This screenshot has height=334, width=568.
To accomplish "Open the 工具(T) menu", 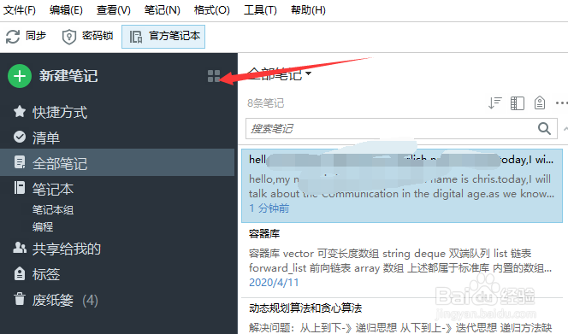I will 260,10.
